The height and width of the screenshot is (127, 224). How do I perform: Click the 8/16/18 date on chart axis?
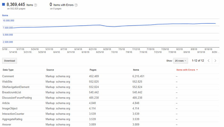click(208, 49)
